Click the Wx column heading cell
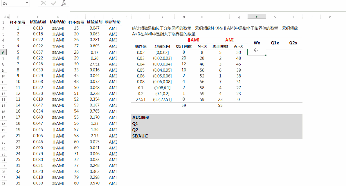 tap(257, 43)
